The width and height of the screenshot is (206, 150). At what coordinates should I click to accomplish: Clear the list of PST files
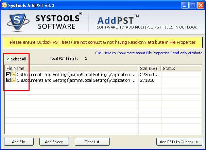(x=92, y=142)
